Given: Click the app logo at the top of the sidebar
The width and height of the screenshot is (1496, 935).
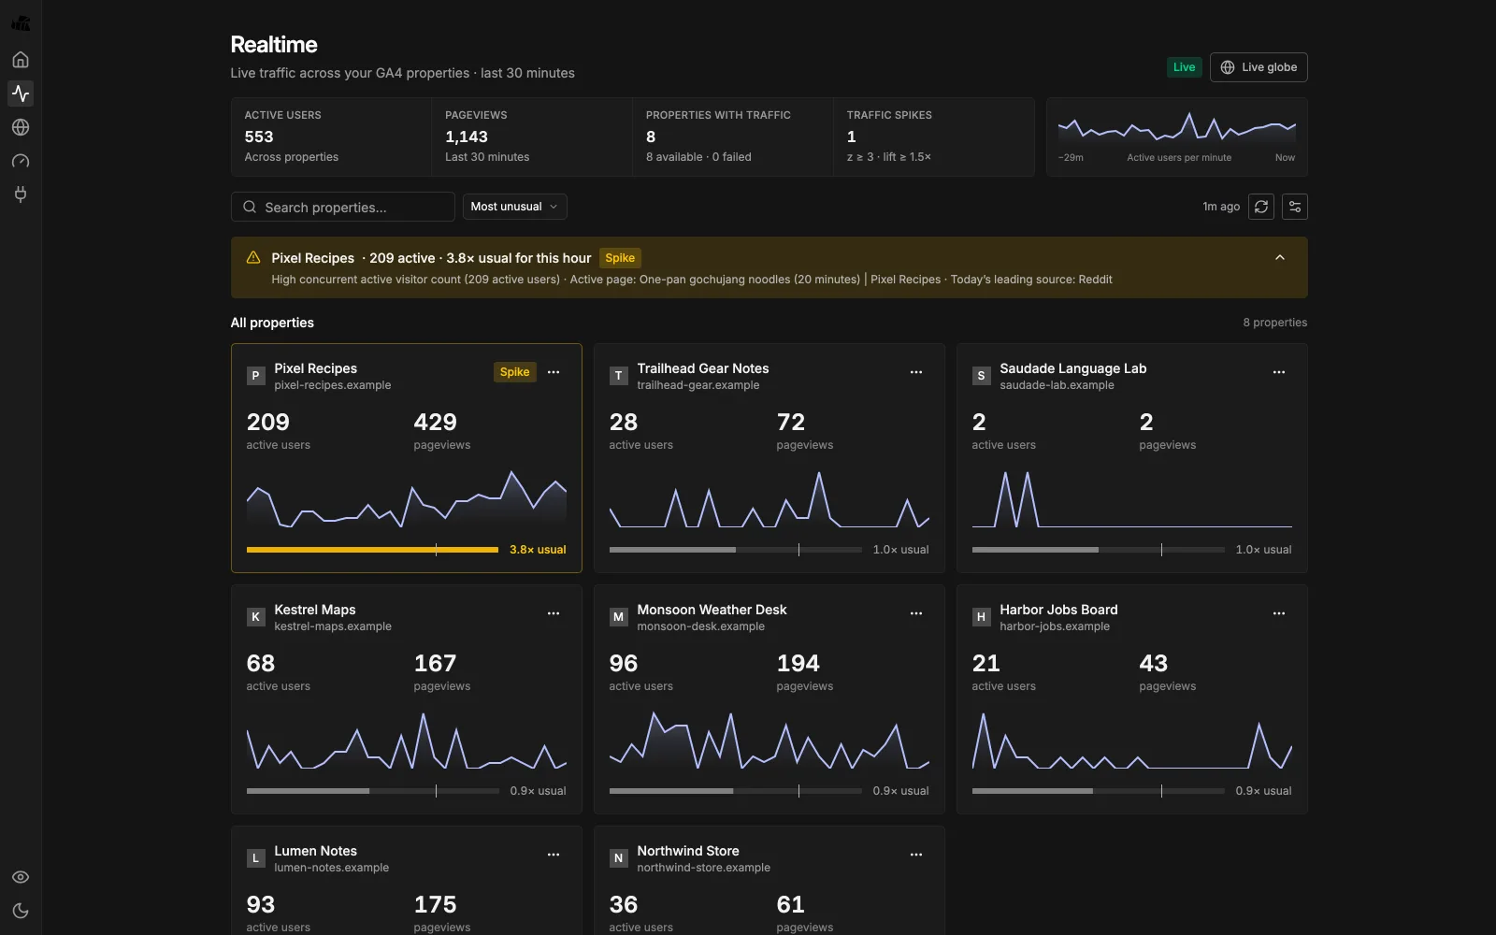Looking at the screenshot, I should point(21,23).
